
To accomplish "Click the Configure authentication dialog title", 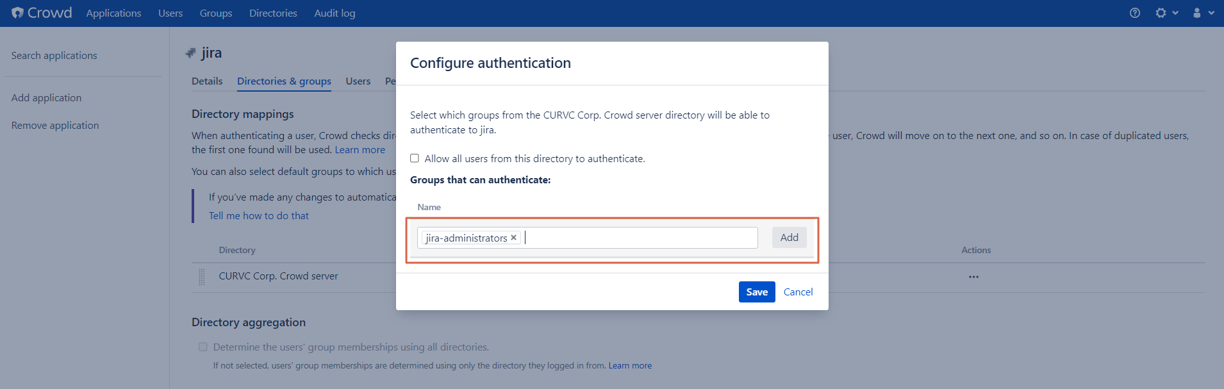I will (490, 63).
